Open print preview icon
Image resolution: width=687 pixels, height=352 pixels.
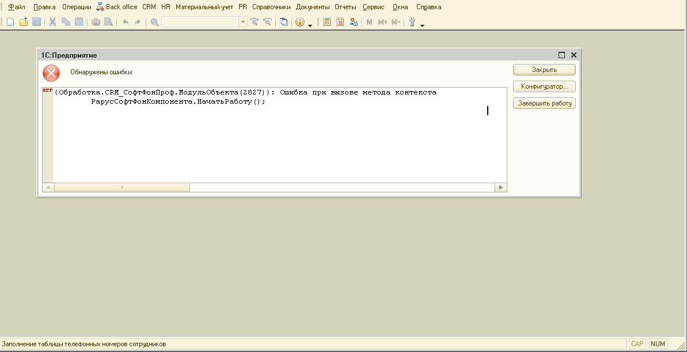pyautogui.click(x=108, y=22)
